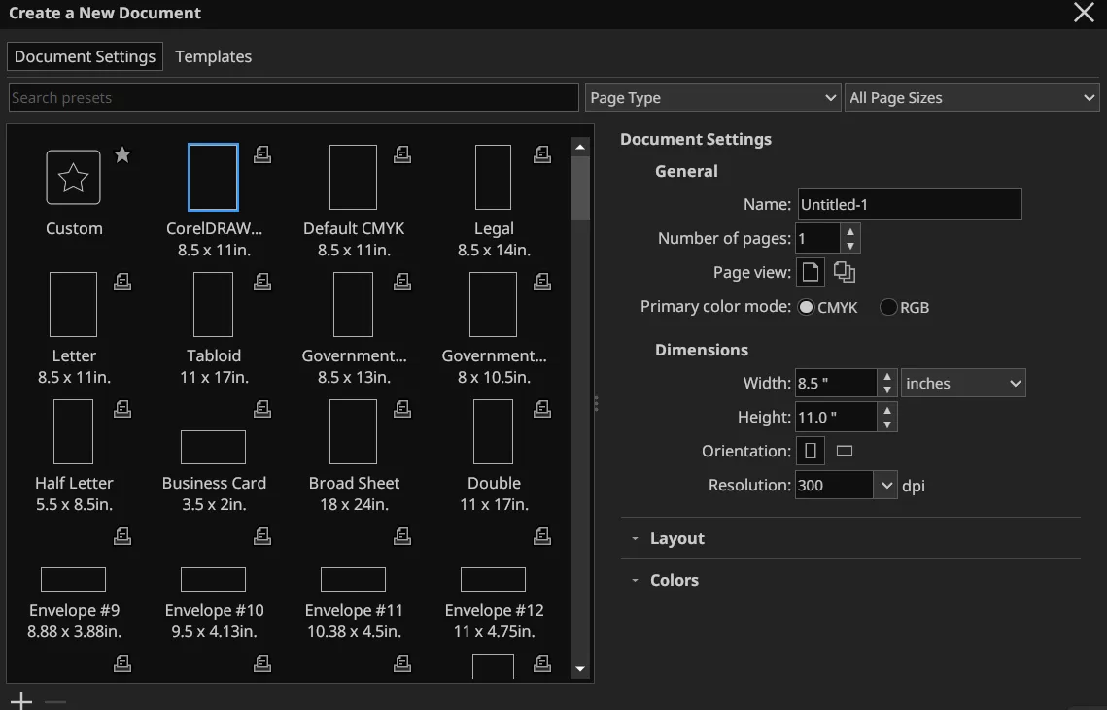Screen dimensions: 1107x710
Task: Set orientation to portrait
Action: pyautogui.click(x=811, y=451)
